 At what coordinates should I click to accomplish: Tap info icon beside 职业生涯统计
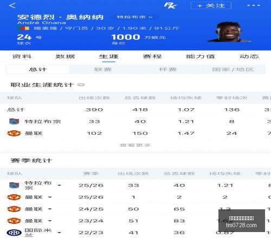pos(81,84)
